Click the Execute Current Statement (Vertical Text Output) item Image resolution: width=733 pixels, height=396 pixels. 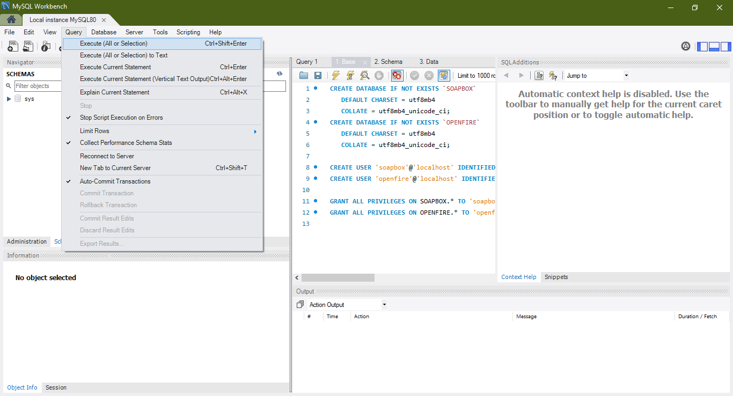pyautogui.click(x=163, y=79)
